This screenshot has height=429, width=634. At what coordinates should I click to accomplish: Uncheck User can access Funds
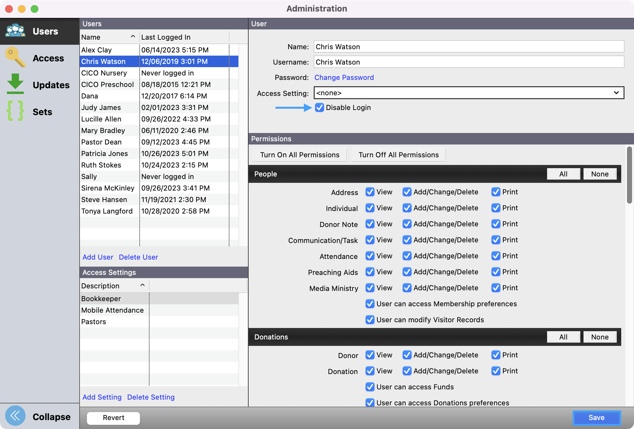[370, 387]
